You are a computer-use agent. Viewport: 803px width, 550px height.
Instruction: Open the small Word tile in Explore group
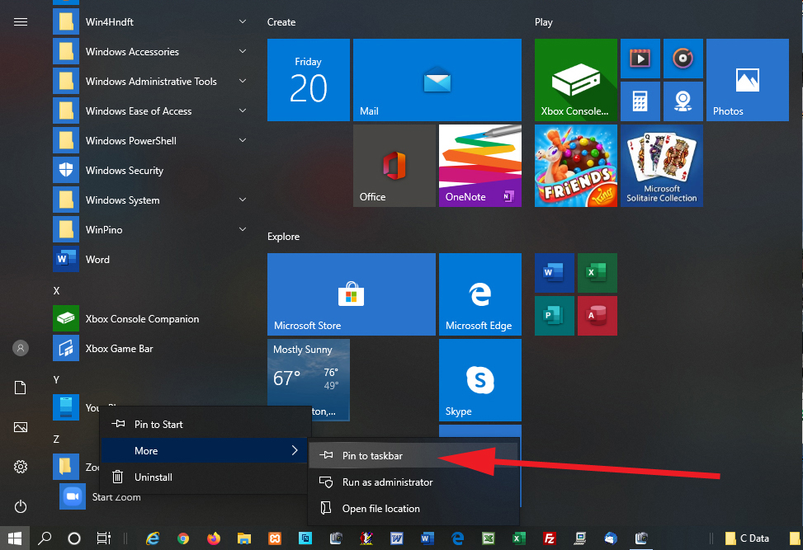click(554, 273)
